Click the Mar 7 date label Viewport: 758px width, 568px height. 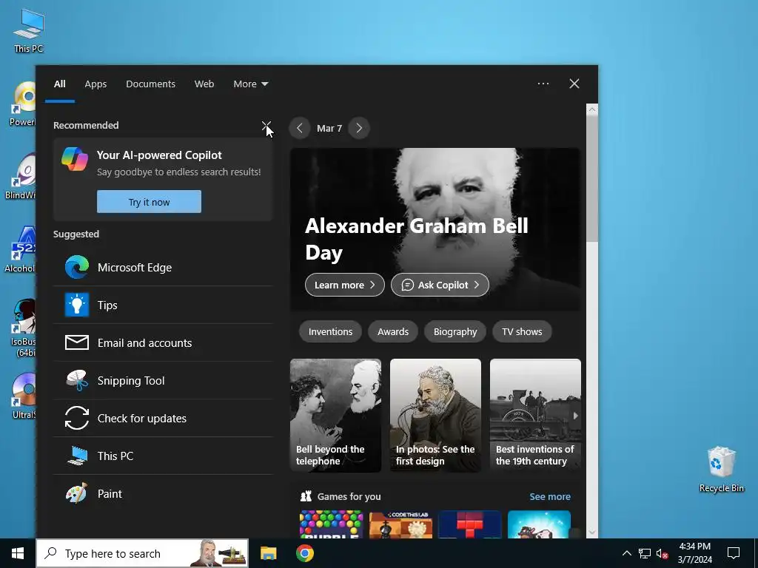(x=329, y=129)
